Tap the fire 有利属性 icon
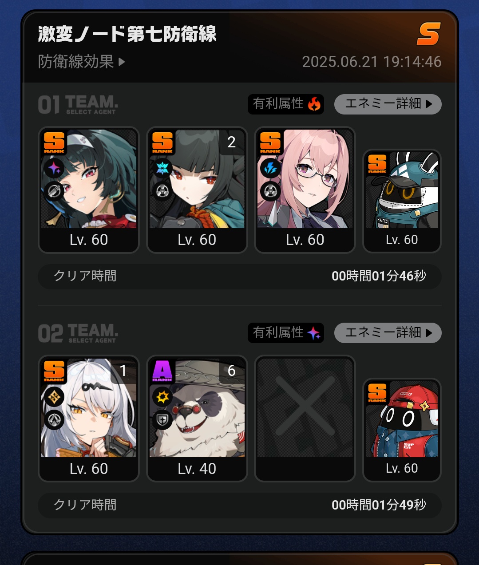479x565 pixels. point(314,104)
